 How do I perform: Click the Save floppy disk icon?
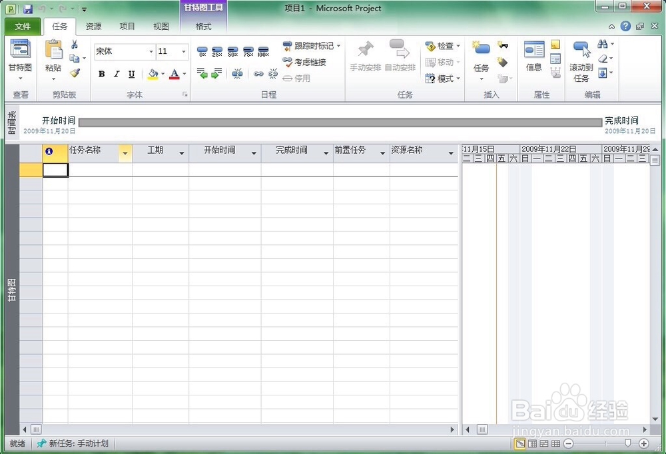(28, 9)
